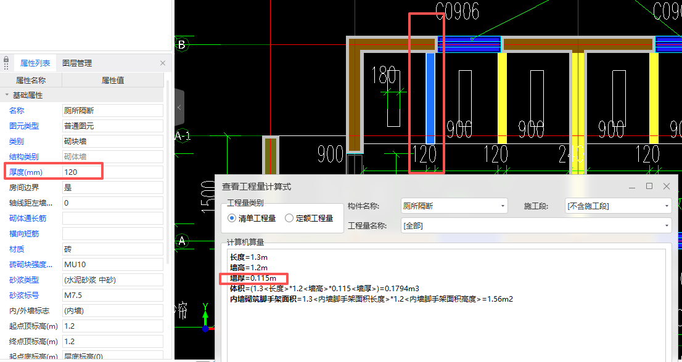Collapse the 基础属性 section triangle

(x=6, y=95)
